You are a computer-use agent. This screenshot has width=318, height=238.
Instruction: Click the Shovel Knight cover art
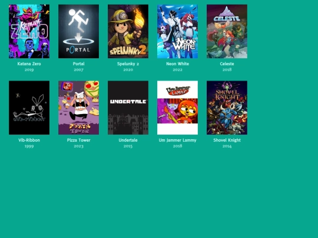click(x=227, y=108)
